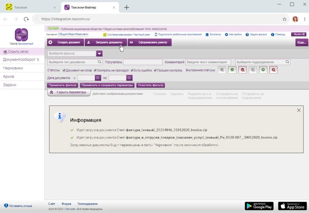Image resolution: width=309 pixels, height=213 pixels.
Task: Toggle red checkmark internal status filter
Action: pos(243,70)
